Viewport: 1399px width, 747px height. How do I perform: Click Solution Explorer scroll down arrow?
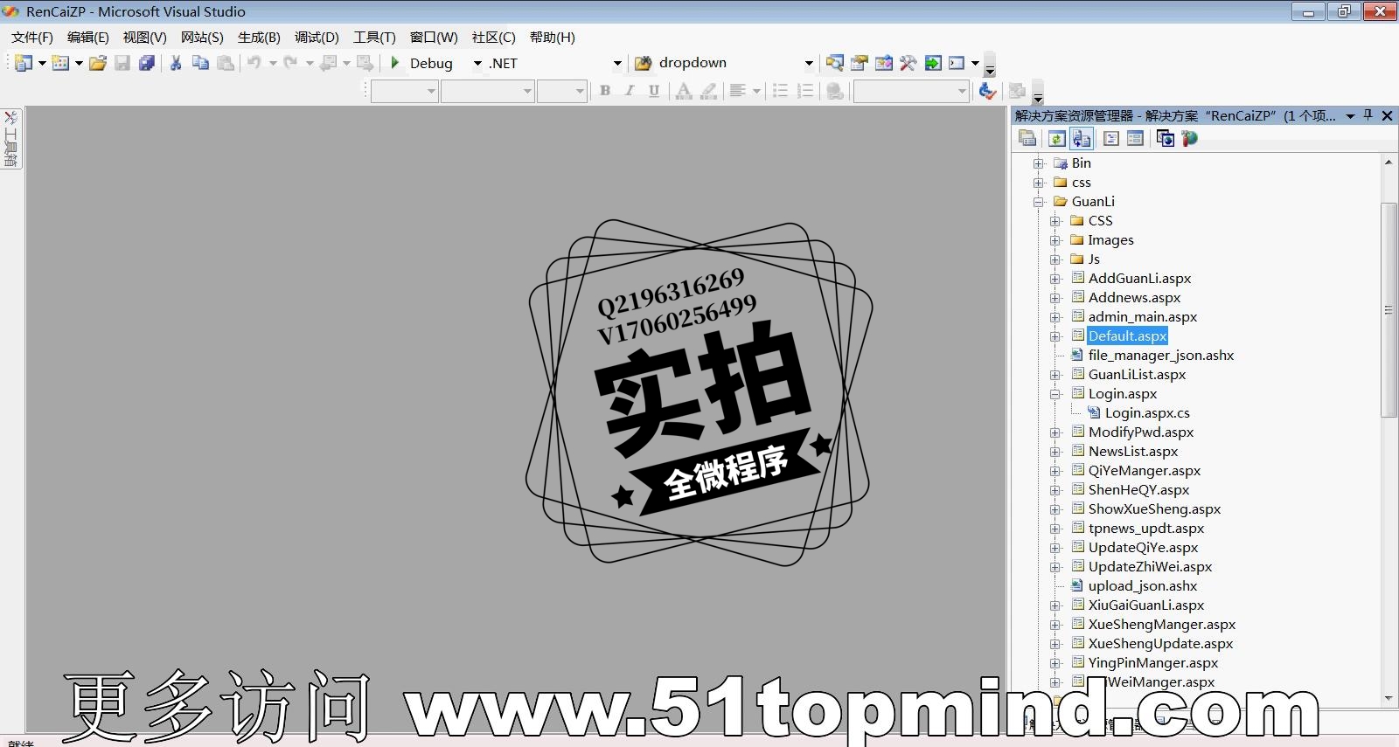1389,698
